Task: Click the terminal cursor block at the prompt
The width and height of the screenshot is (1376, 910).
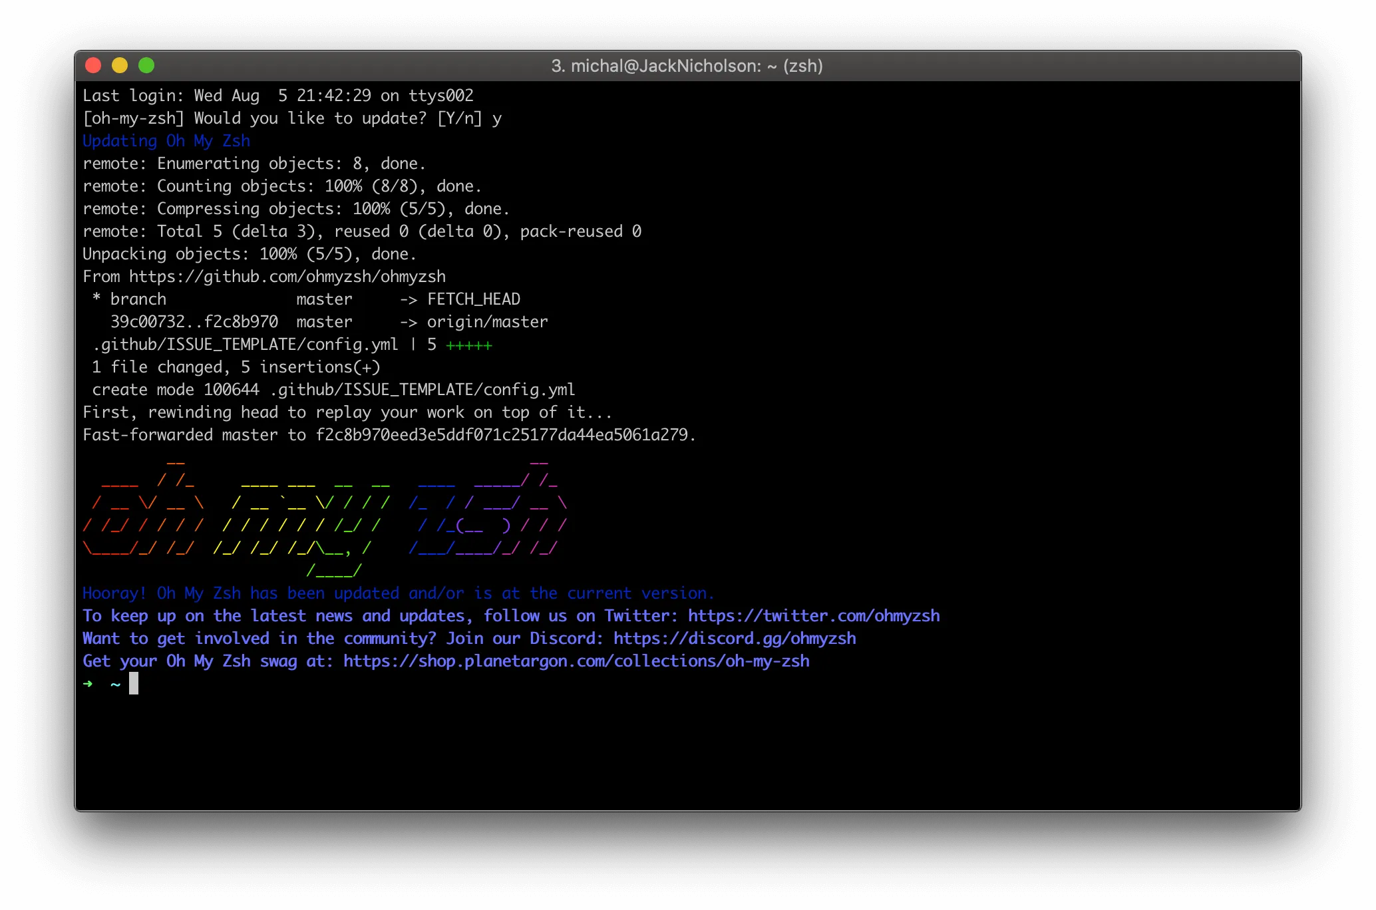Action: click(134, 683)
